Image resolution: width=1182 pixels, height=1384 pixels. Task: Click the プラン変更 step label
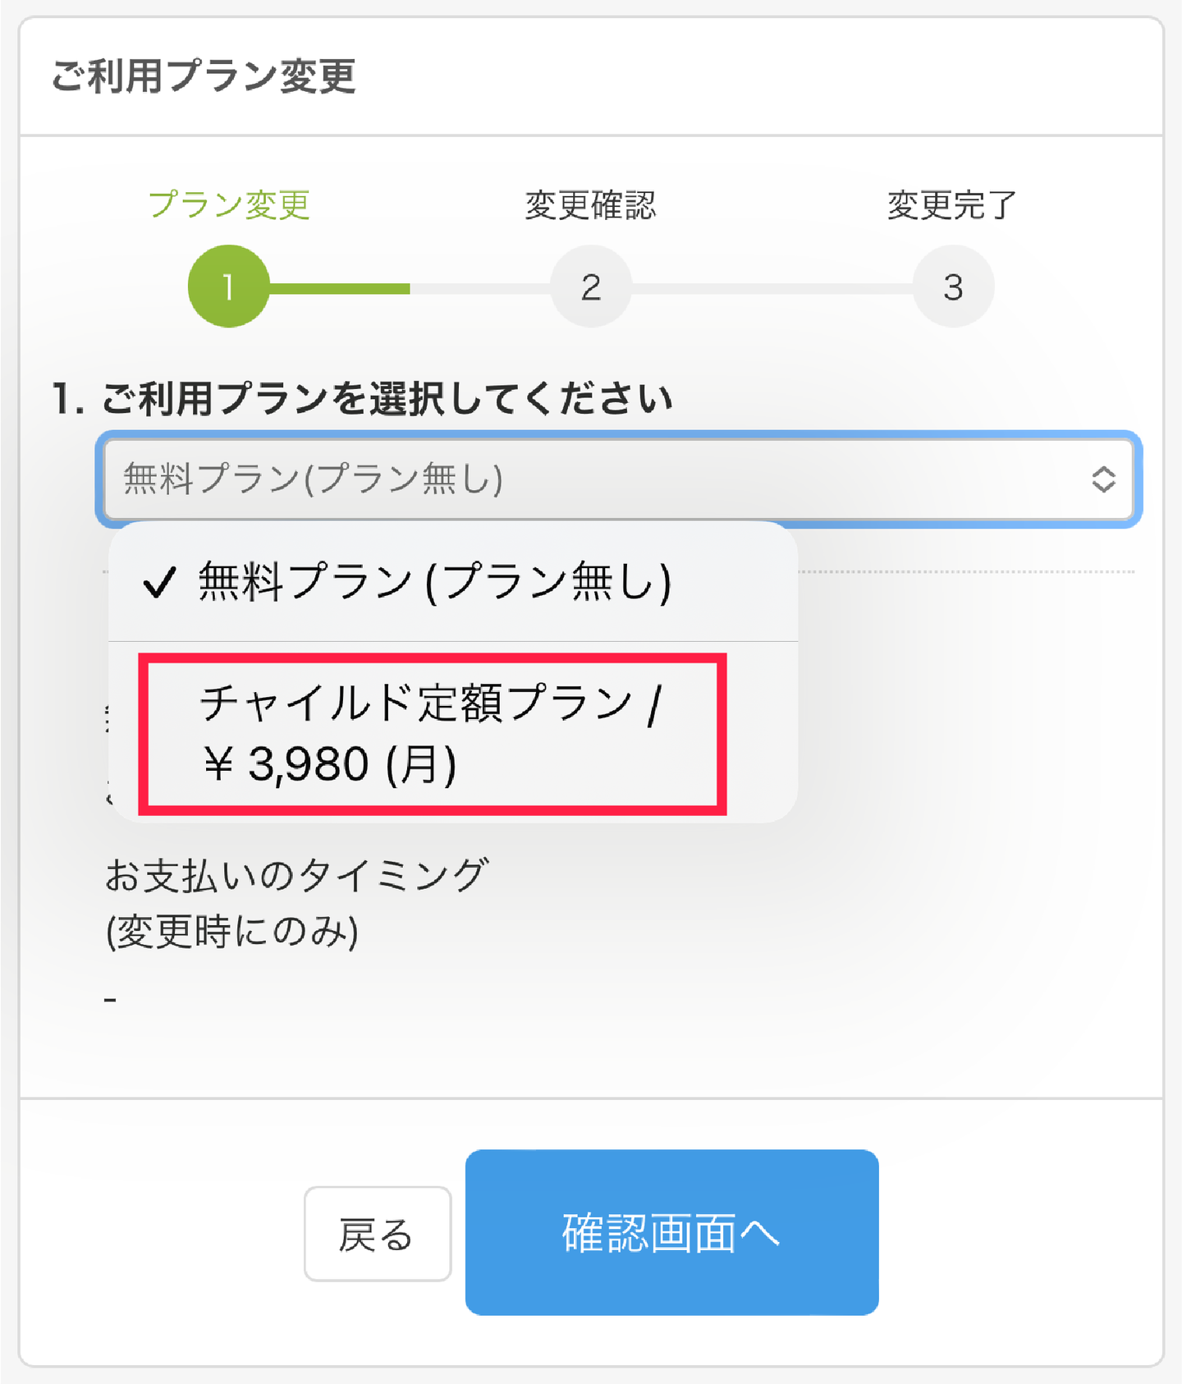(229, 204)
